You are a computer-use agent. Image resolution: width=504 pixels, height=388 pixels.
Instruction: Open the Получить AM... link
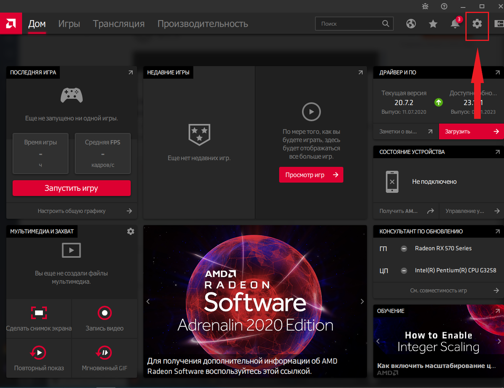click(x=406, y=211)
